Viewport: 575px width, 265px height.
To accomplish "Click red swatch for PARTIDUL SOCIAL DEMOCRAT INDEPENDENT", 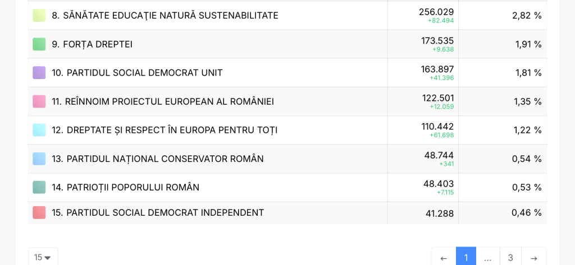I will coord(39,212).
